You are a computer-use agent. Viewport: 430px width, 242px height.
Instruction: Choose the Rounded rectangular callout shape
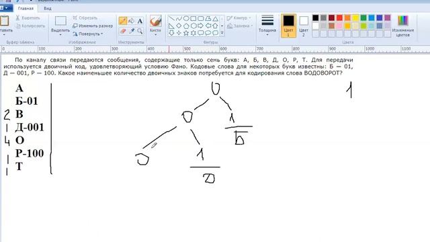[201, 33]
